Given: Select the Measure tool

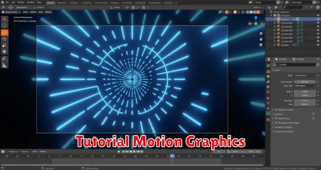Looking at the screenshot, I should 4,65.
